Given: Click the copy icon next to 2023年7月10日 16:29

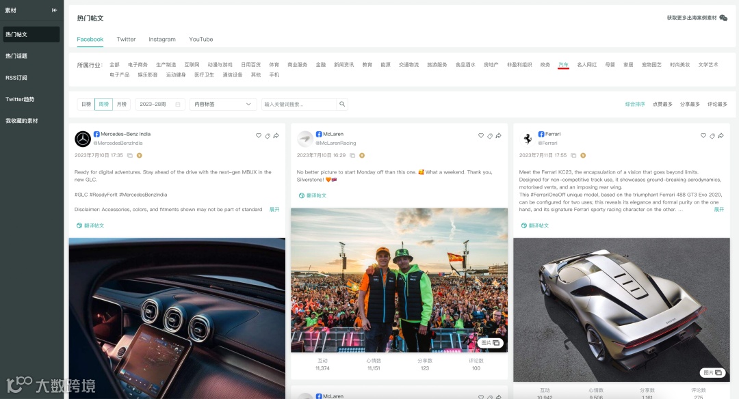Looking at the screenshot, I should [352, 155].
